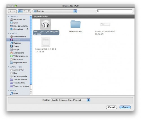Screen dimensions: 141x120
Task: Switch to icon view mode
Action: click(20, 11)
